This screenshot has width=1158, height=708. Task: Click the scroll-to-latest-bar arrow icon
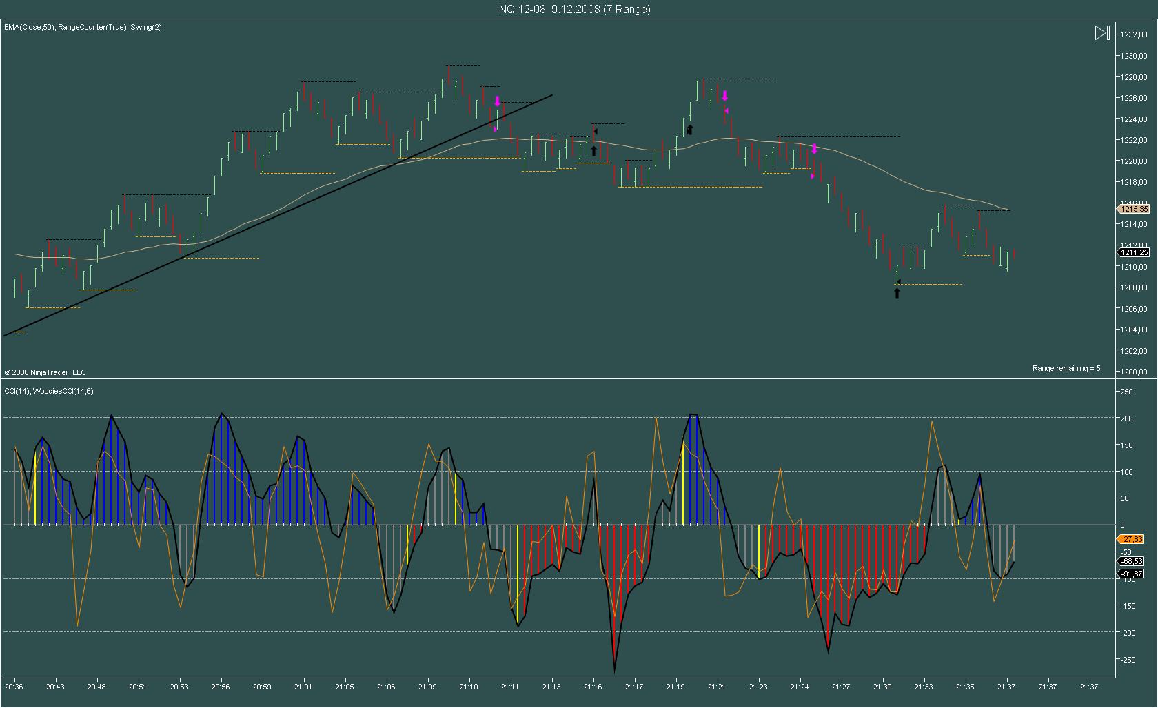click(x=1101, y=33)
